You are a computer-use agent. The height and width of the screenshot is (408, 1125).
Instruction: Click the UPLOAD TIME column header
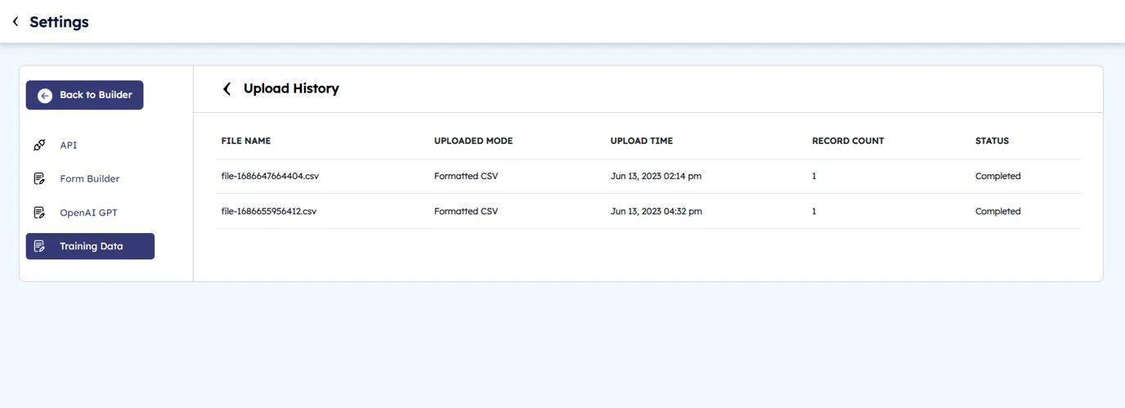[x=641, y=141]
